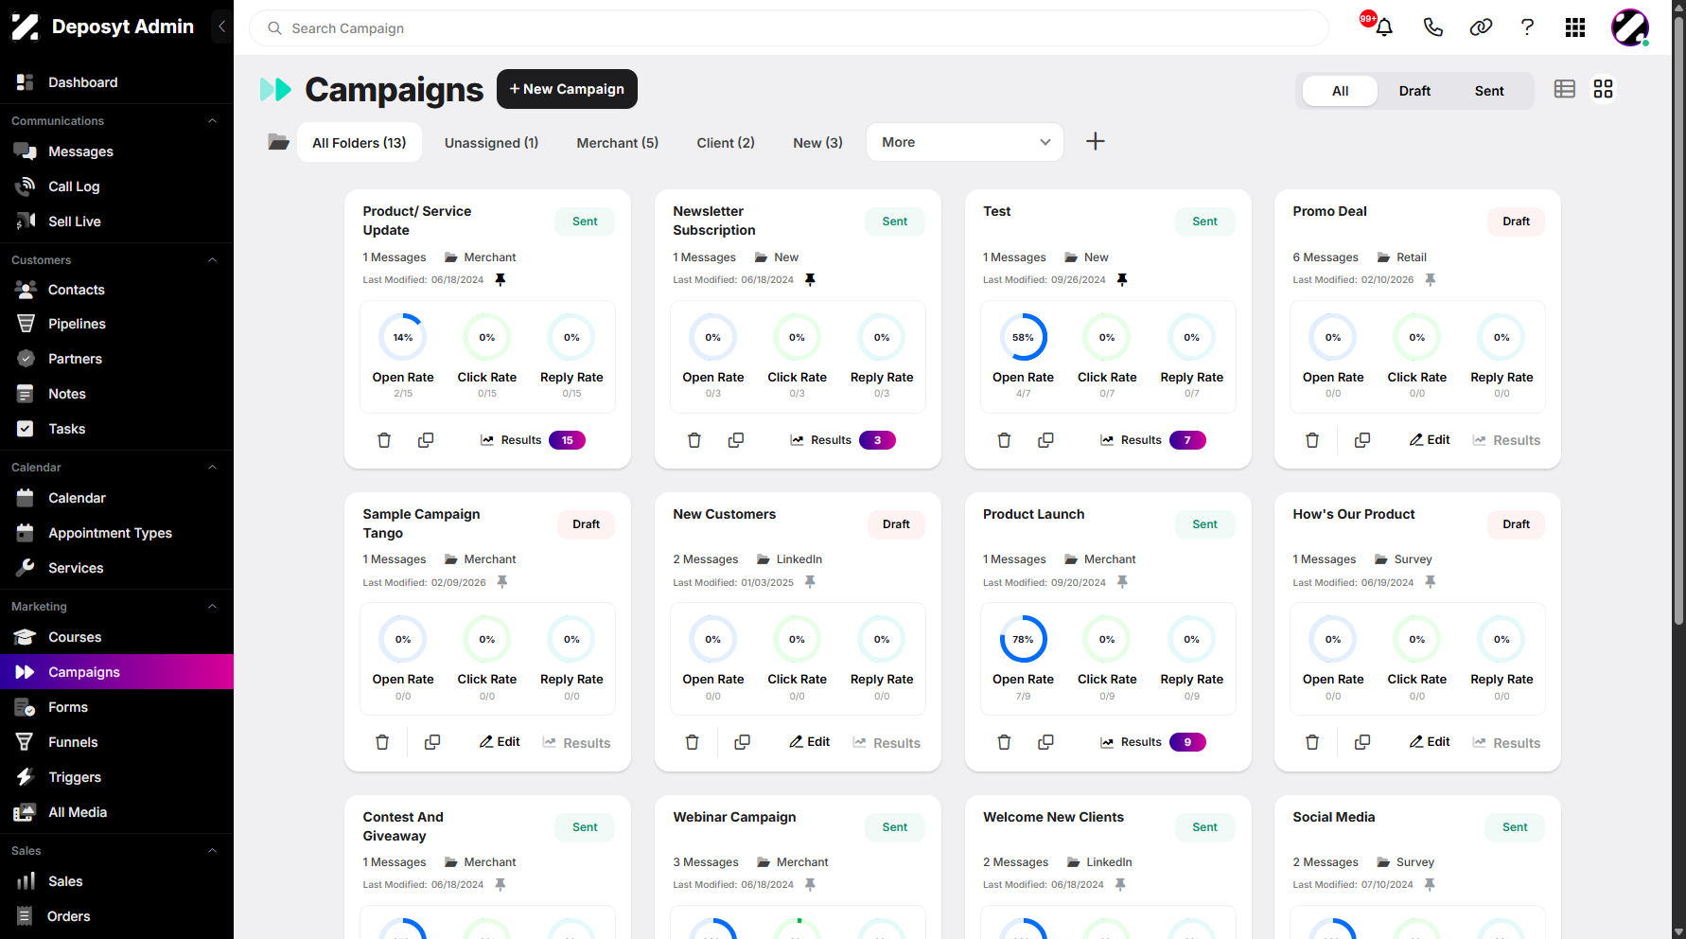Viewport: 1686px width, 939px height.
Task: Collapse the Sales sidebar section
Action: [x=212, y=851]
